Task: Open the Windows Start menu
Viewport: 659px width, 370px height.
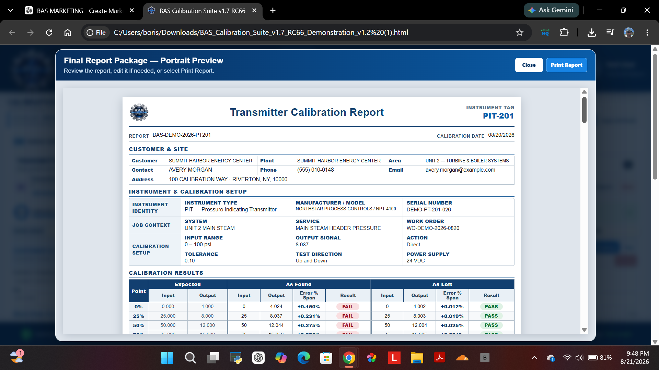Action: [167, 358]
